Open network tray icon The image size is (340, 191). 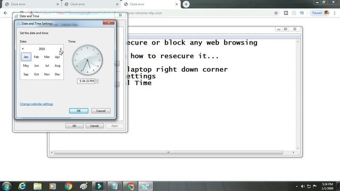[x=309, y=186]
